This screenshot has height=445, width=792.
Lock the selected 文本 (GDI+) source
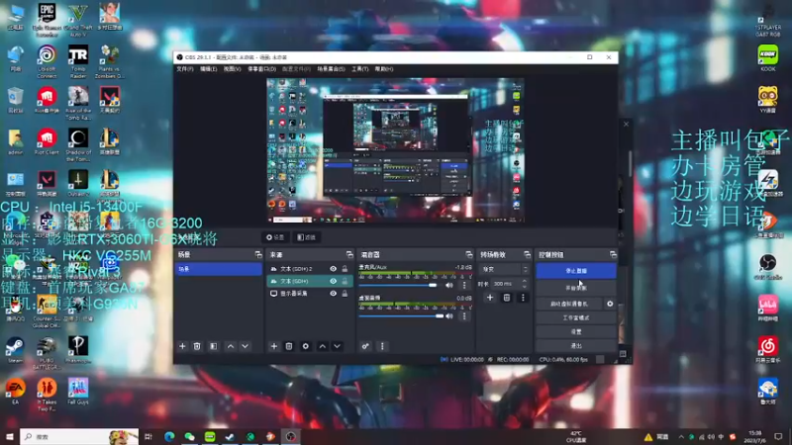tap(345, 281)
